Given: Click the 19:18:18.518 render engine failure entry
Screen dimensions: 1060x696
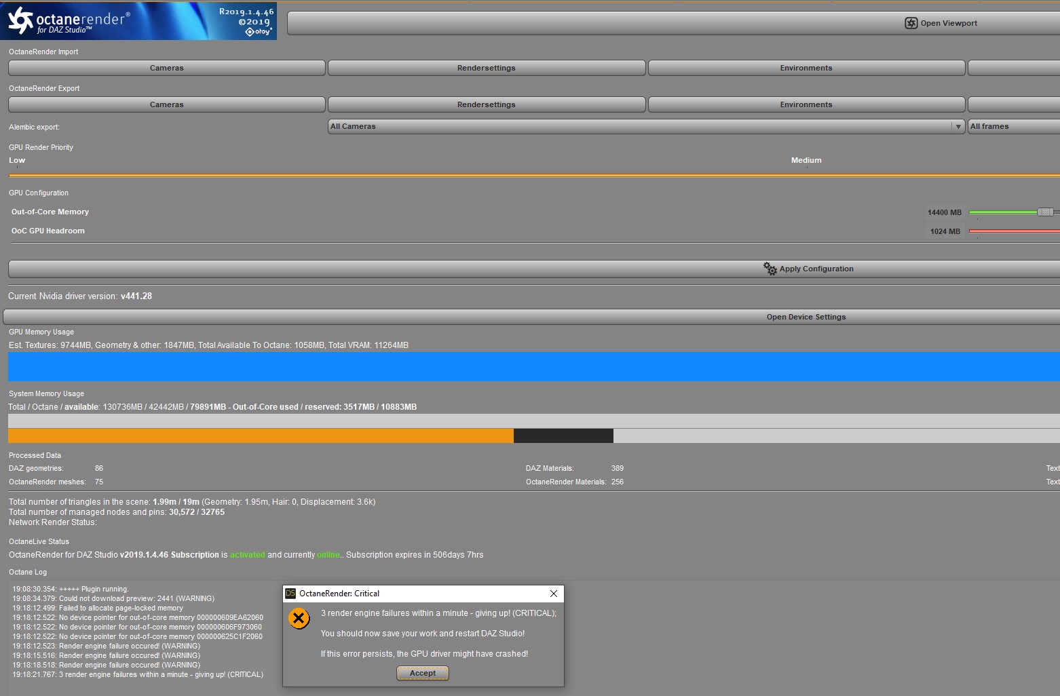Looking at the screenshot, I should (107, 665).
